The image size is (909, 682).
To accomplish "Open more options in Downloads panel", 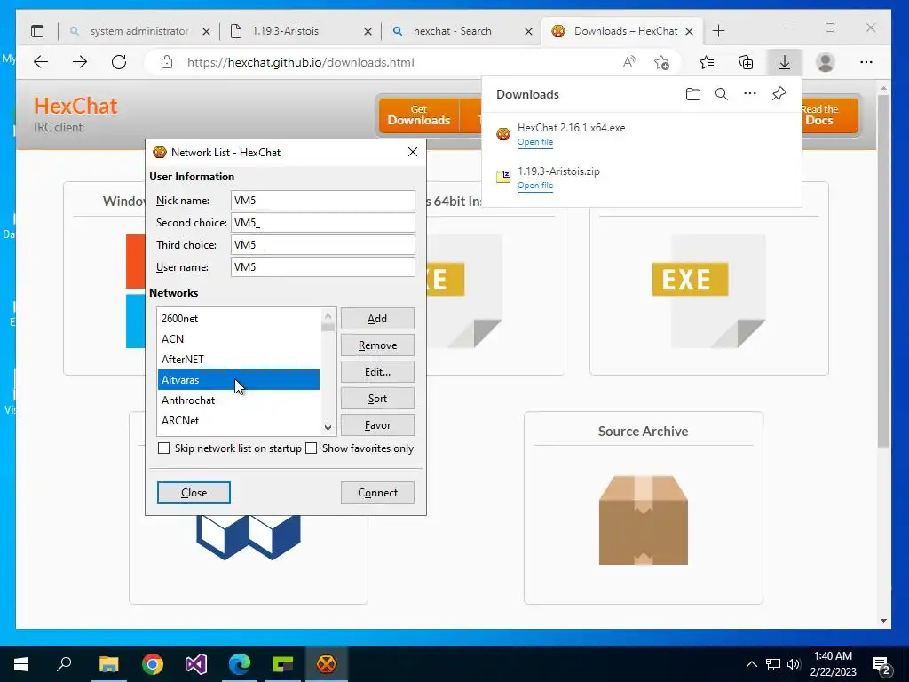I will (x=749, y=93).
